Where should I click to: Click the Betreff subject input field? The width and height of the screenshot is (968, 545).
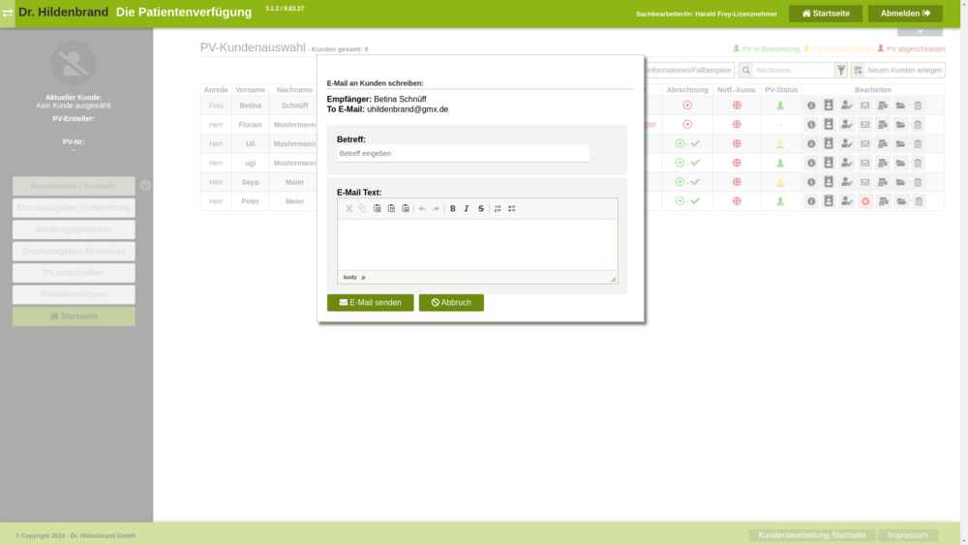point(463,154)
